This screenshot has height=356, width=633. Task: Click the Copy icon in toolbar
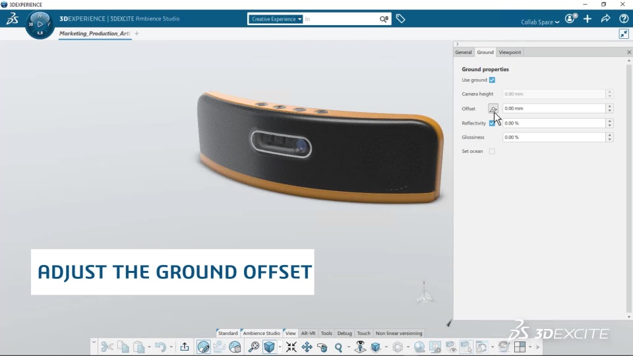(x=123, y=347)
